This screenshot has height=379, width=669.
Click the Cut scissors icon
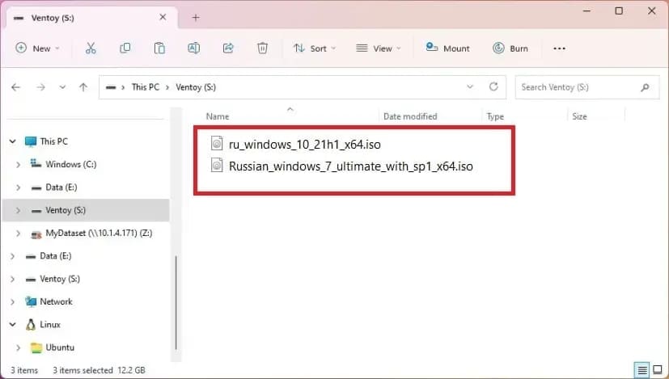tap(91, 48)
